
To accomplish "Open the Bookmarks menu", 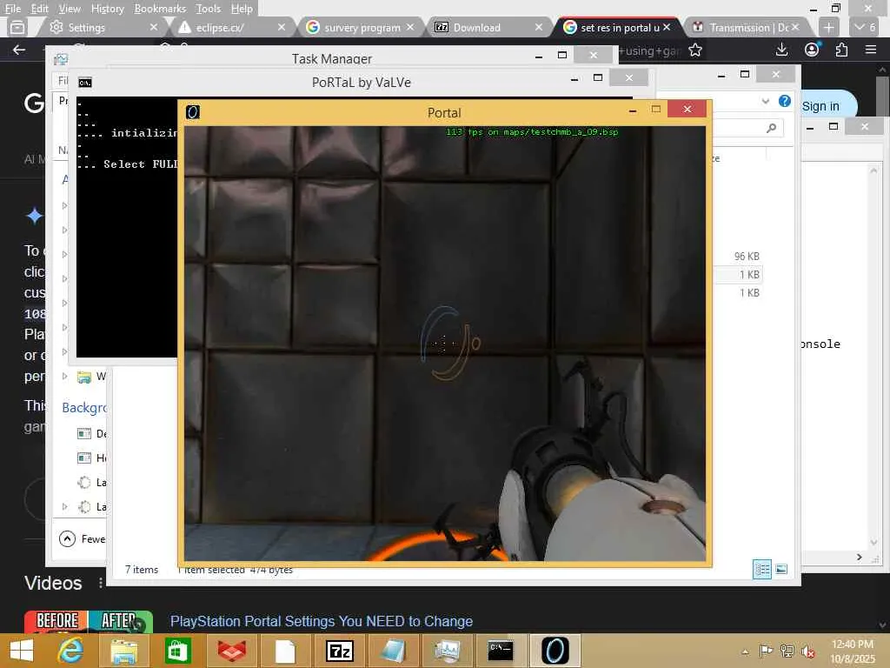I will 160,9.
